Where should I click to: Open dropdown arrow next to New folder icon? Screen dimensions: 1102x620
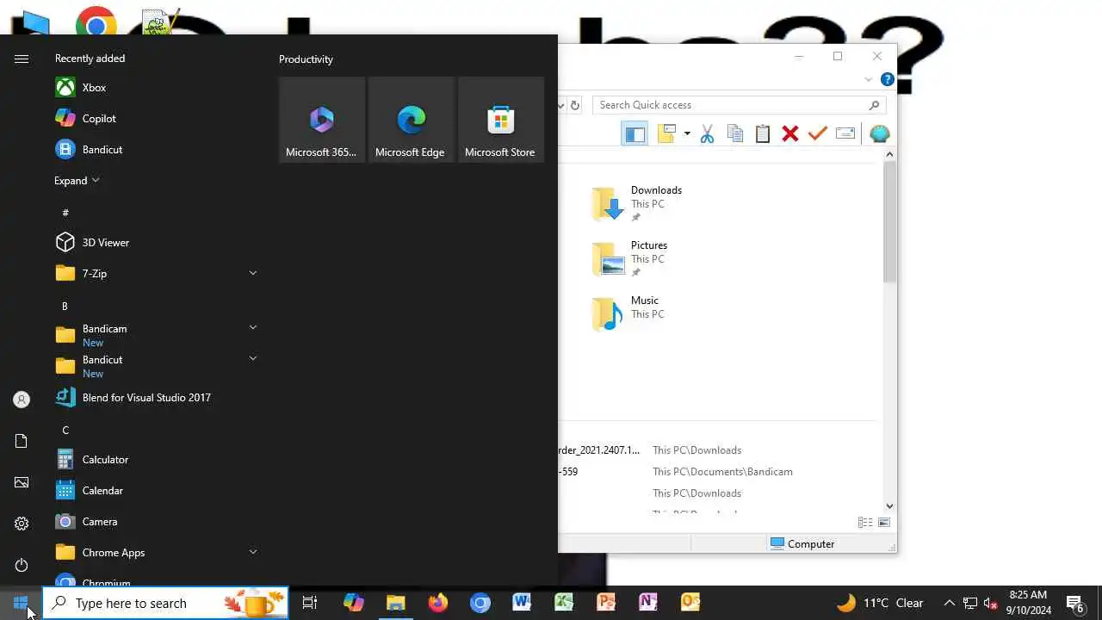pyautogui.click(x=687, y=133)
